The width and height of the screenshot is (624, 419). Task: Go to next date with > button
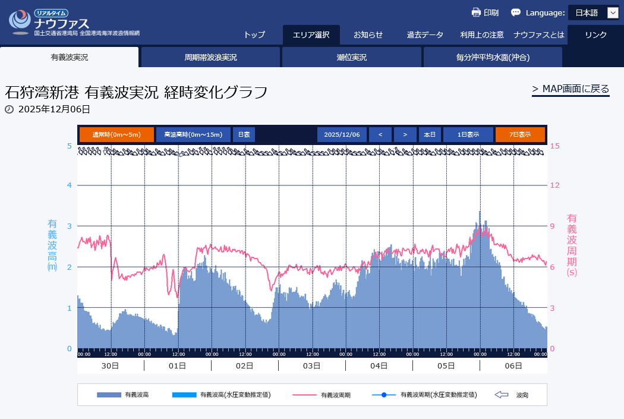pyautogui.click(x=405, y=134)
